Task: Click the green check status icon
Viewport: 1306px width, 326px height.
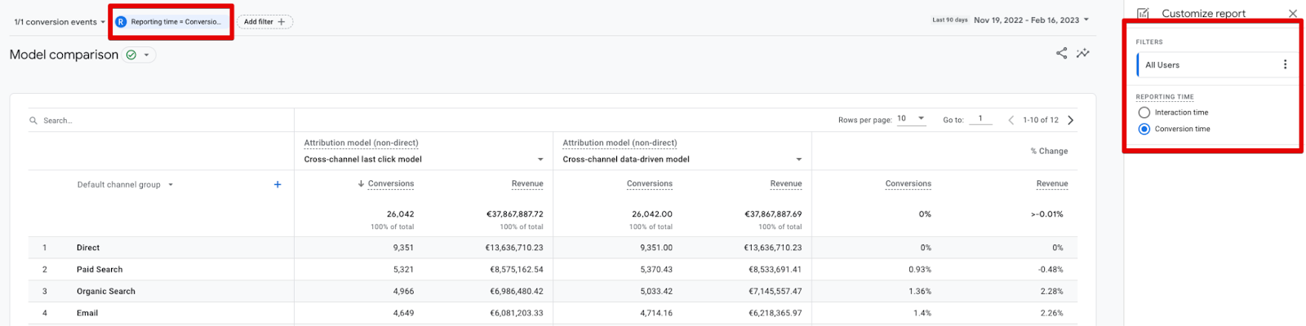Action: pos(131,55)
